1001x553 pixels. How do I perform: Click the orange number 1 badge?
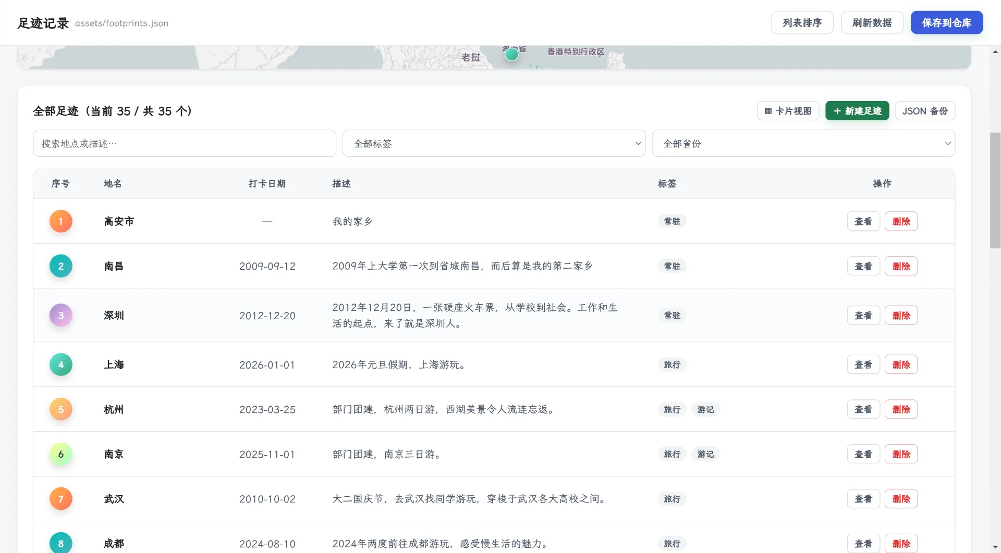coord(61,221)
